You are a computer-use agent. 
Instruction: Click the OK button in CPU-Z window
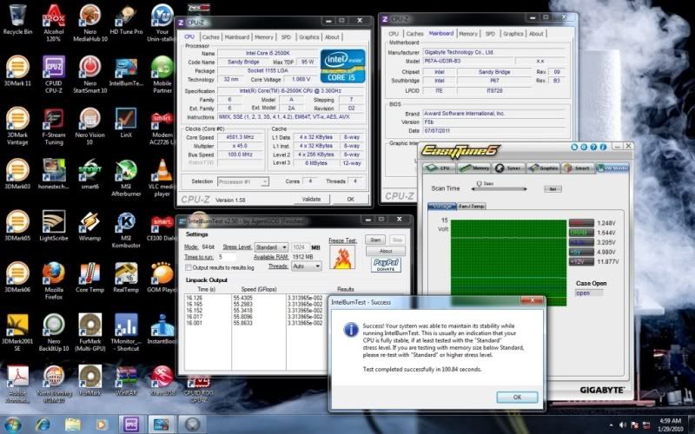pyautogui.click(x=350, y=200)
